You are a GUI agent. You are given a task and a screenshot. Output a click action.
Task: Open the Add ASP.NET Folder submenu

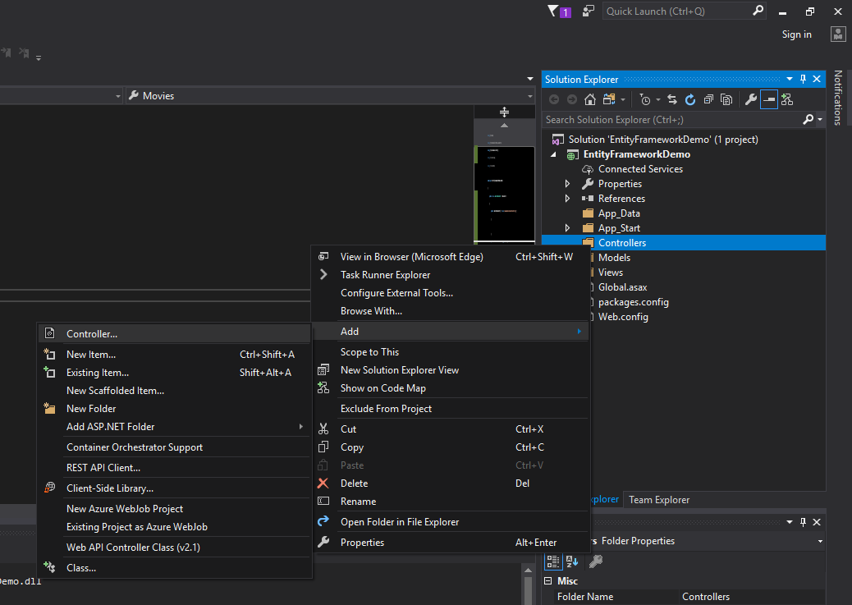click(x=174, y=427)
